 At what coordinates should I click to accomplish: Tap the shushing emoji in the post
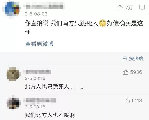[x=103, y=23]
